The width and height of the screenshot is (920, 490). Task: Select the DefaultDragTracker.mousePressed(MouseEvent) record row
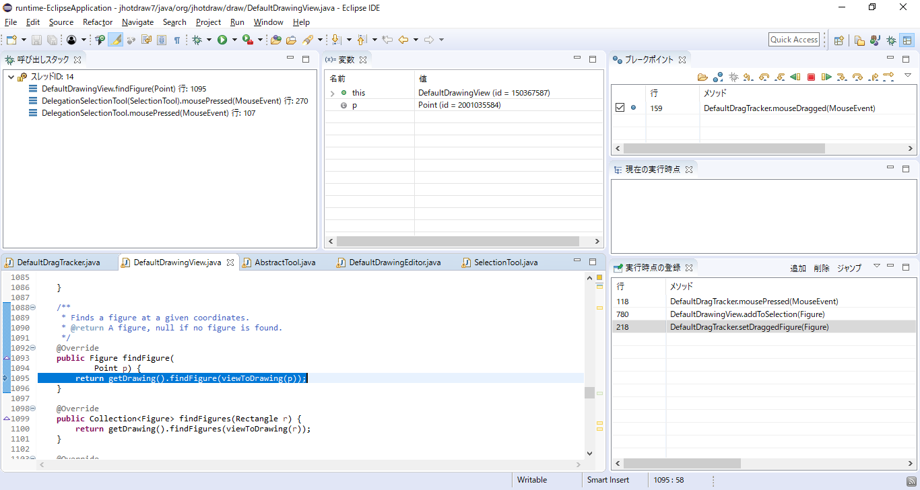[x=764, y=302]
